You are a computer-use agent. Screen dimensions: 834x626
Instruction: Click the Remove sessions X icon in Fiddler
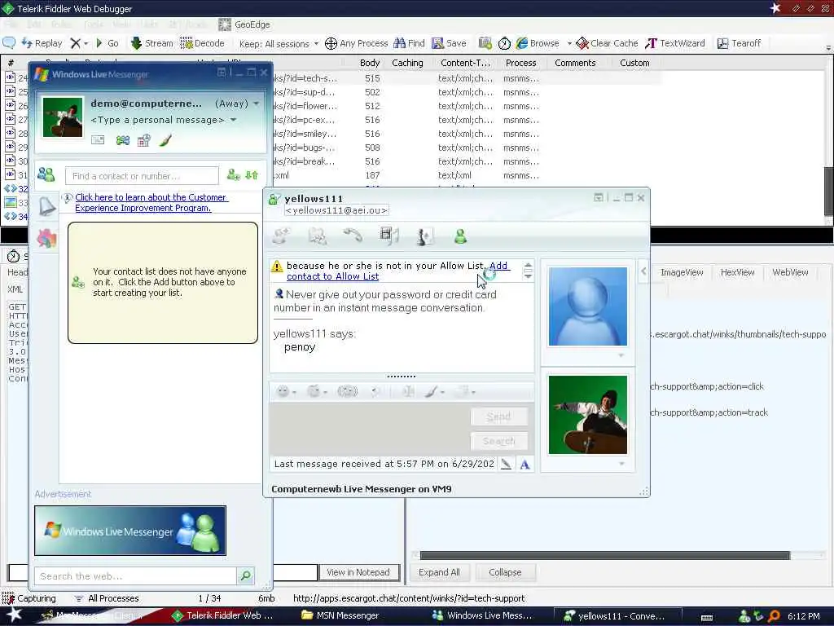(x=76, y=43)
